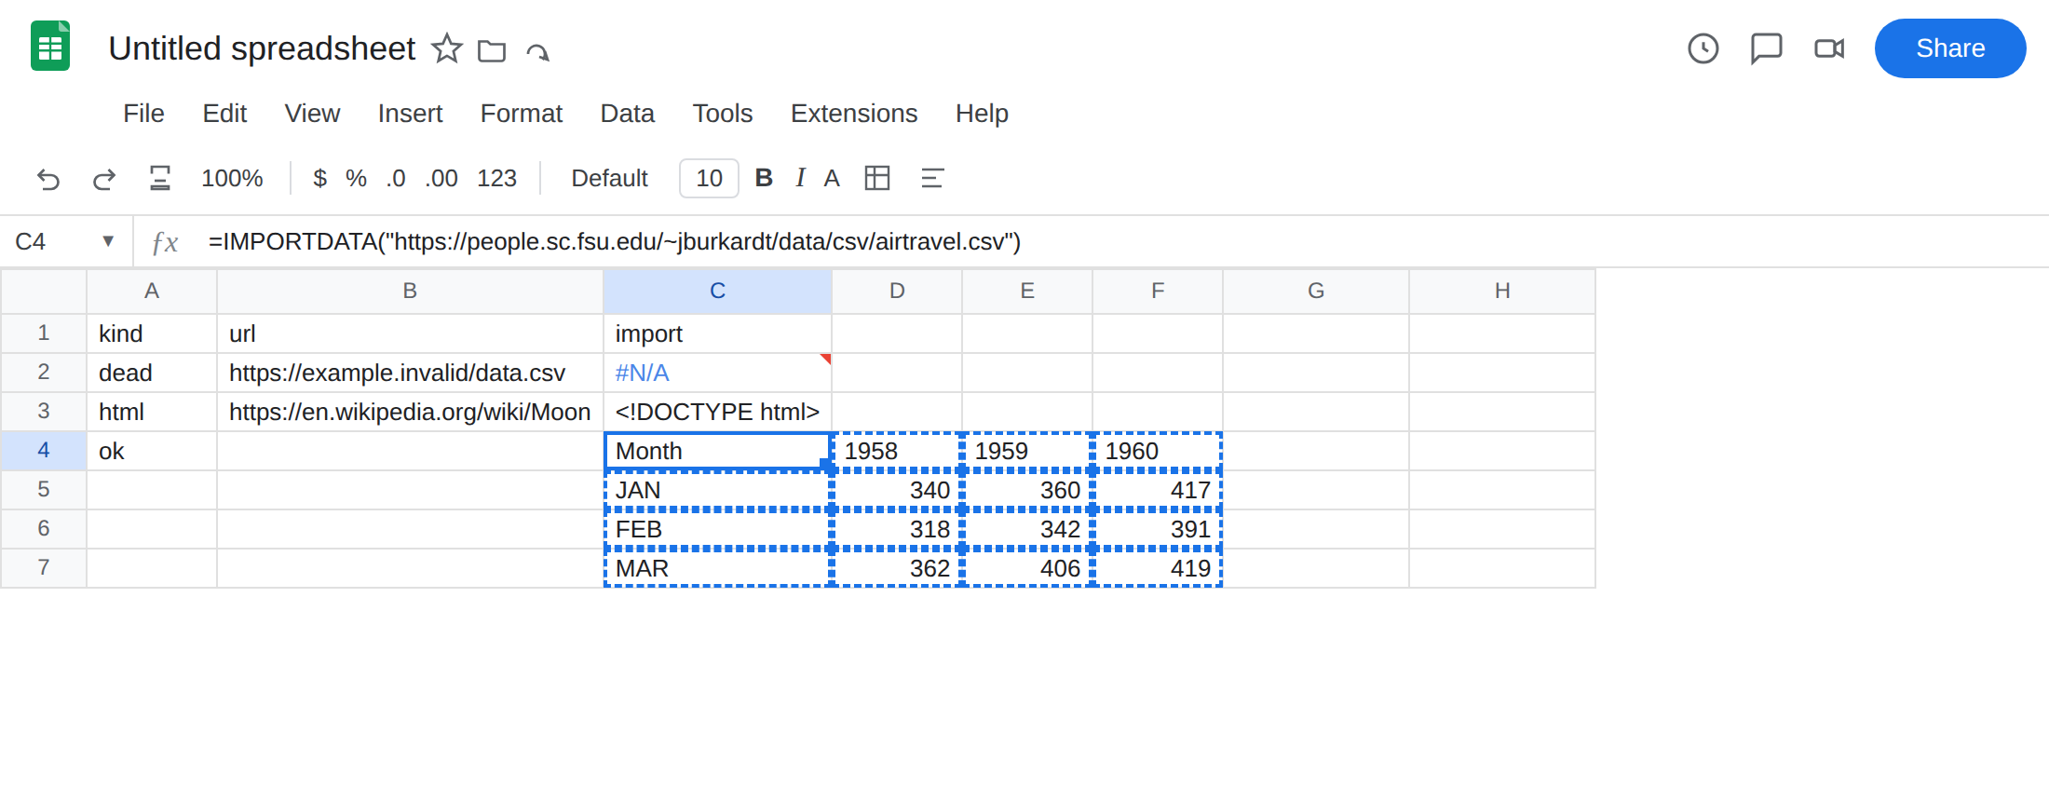Click the Share button

tap(1950, 48)
